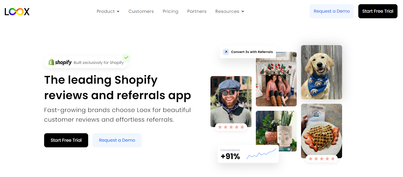Click the conversions line chart graphic
403x177 pixels.
pos(261,154)
